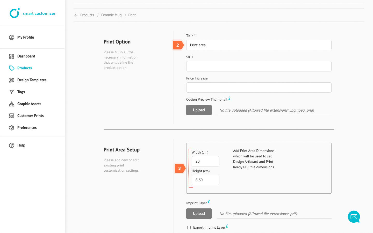Image resolution: width=373 pixels, height=233 pixels.
Task: Open the chat mail bubble
Action: click(x=354, y=217)
